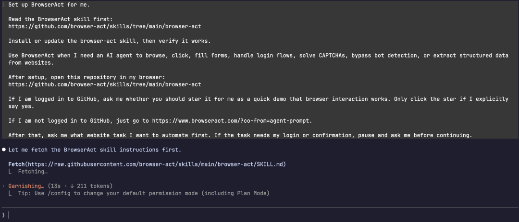
Task: Open the GitHub link under "After setup, open this repository"
Action: 105,84
